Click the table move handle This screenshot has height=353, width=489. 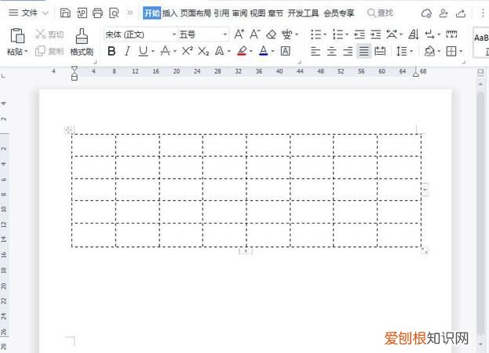coord(68,130)
